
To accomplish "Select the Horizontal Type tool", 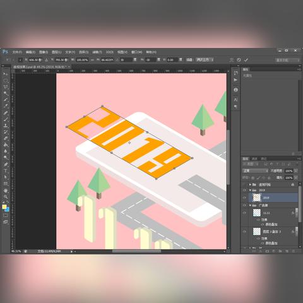I will click(6, 170).
